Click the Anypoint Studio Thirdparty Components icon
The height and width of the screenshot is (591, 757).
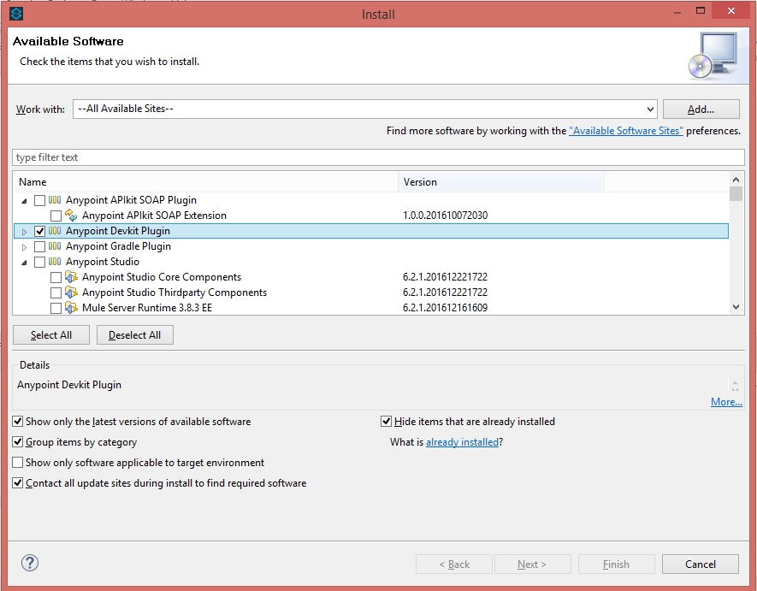(x=72, y=293)
